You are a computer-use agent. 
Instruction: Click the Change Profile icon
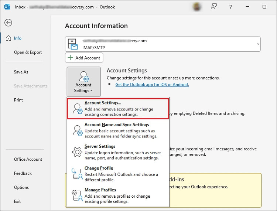[77, 174]
